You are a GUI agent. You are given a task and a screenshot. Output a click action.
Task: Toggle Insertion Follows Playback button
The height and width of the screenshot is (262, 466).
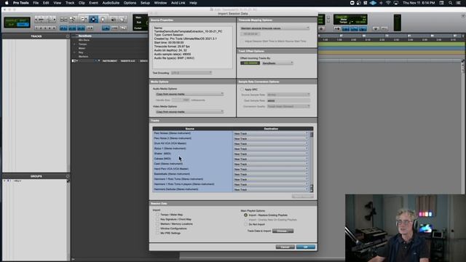coord(90,28)
